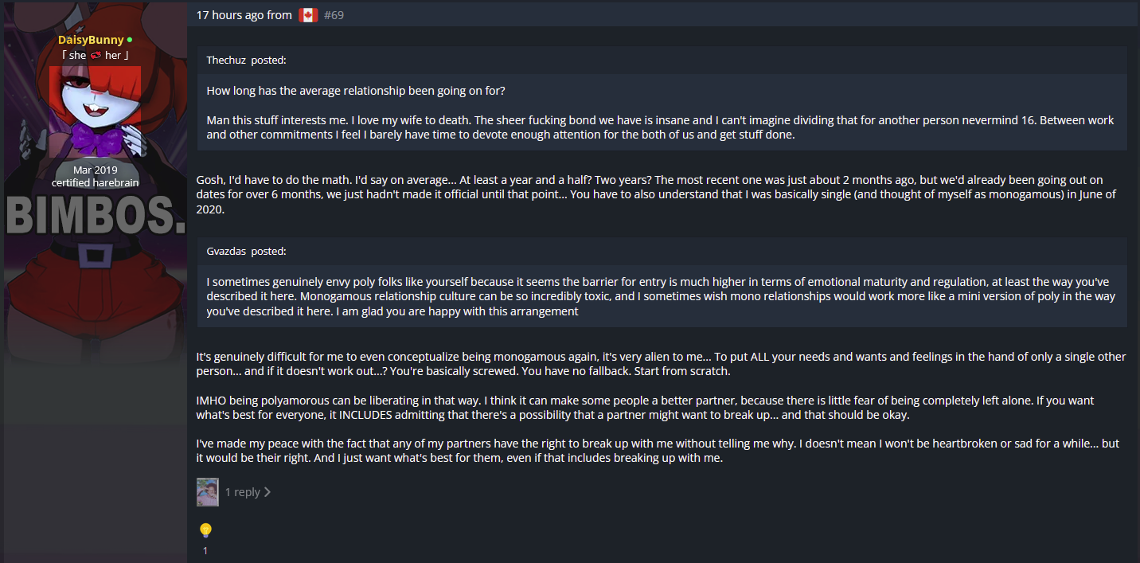
Task: Click the quoted username Gvazdas
Action: pos(225,251)
